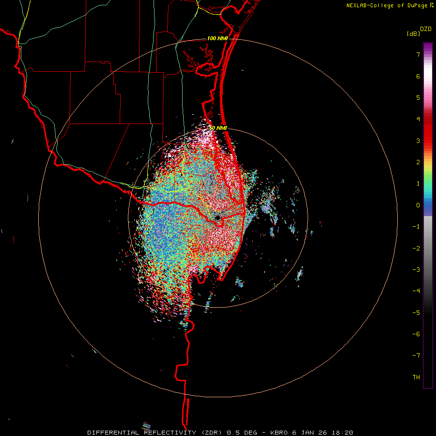Click the 4 value on the color scale

(418, 119)
